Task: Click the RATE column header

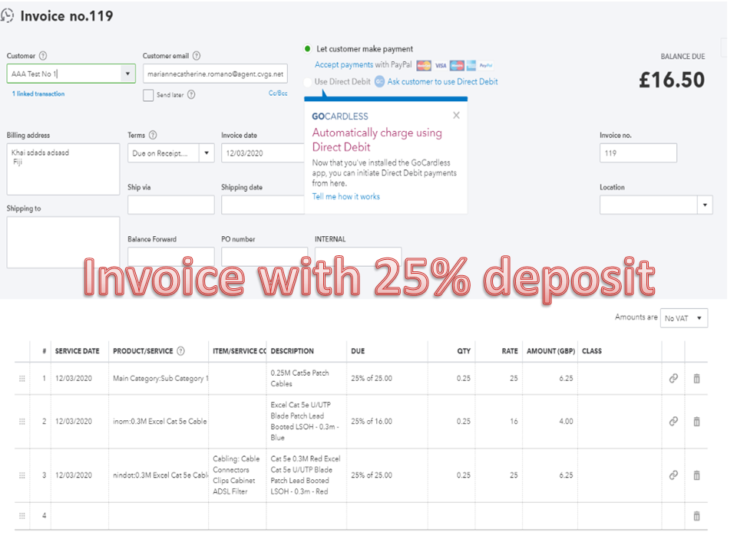Action: click(x=510, y=351)
